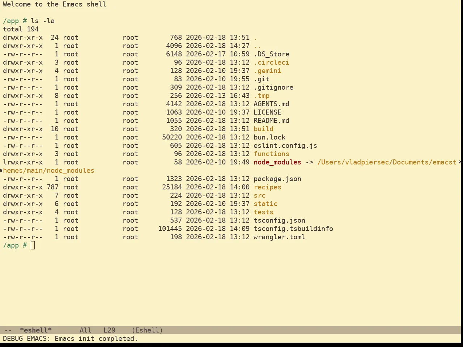
Task: Click the '2026-02-18 14:27' timestamp of parent directory
Action: pyautogui.click(x=218, y=46)
